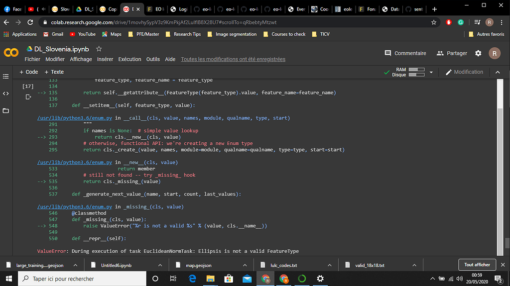Open the Modification editing mode dropdown

click(x=464, y=72)
